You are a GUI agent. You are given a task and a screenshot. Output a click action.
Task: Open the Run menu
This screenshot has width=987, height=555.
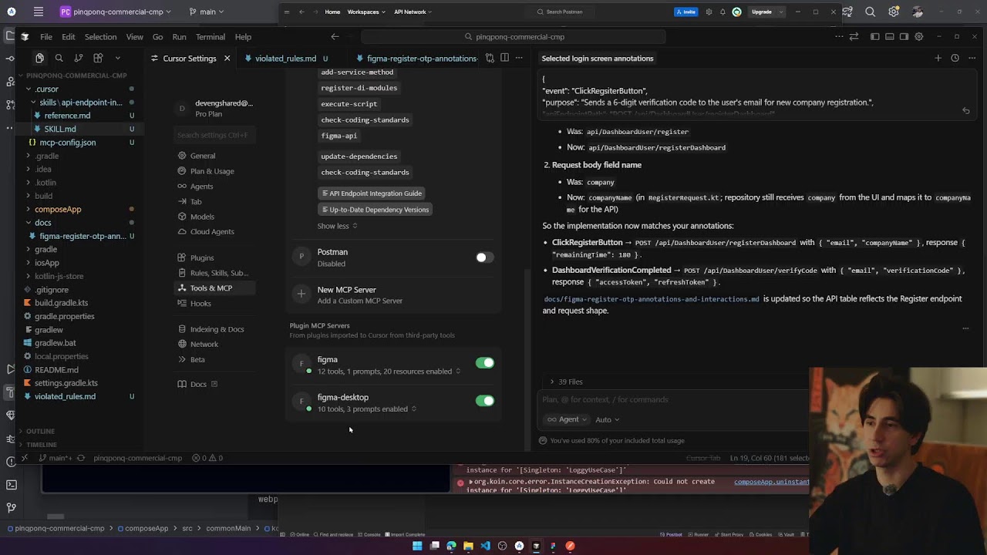(x=179, y=36)
